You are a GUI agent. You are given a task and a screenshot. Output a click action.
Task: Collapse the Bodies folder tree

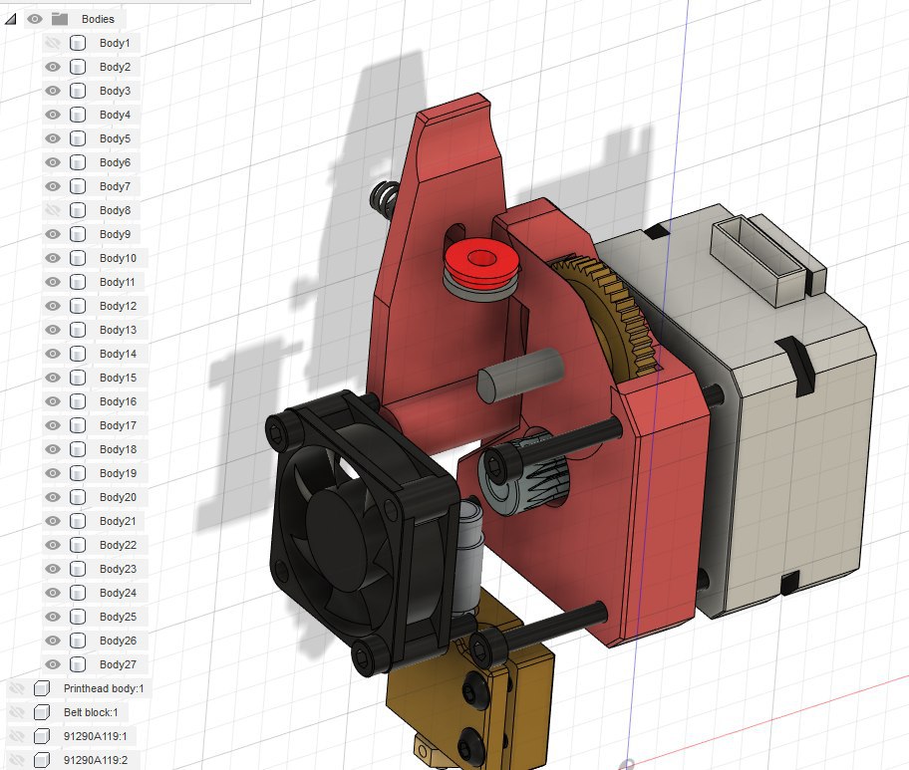click(10, 19)
